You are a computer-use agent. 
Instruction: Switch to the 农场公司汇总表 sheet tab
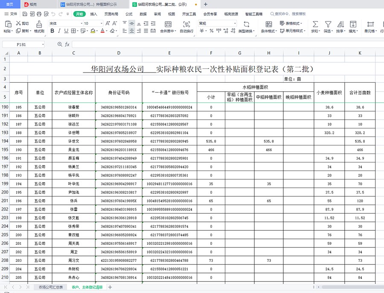(x=51, y=287)
